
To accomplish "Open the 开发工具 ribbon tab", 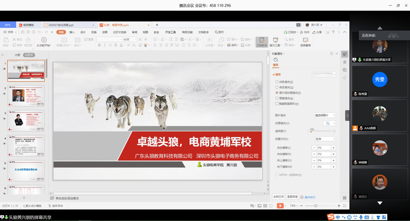I will pyautogui.click(x=170, y=32).
